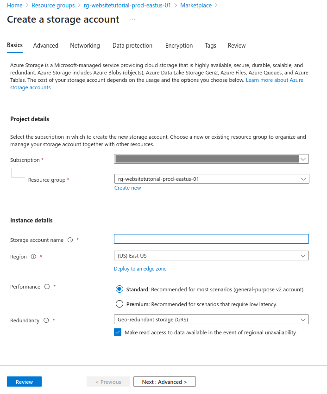Switch to the Networking tab
Screen dimensions: 327x394
point(85,45)
